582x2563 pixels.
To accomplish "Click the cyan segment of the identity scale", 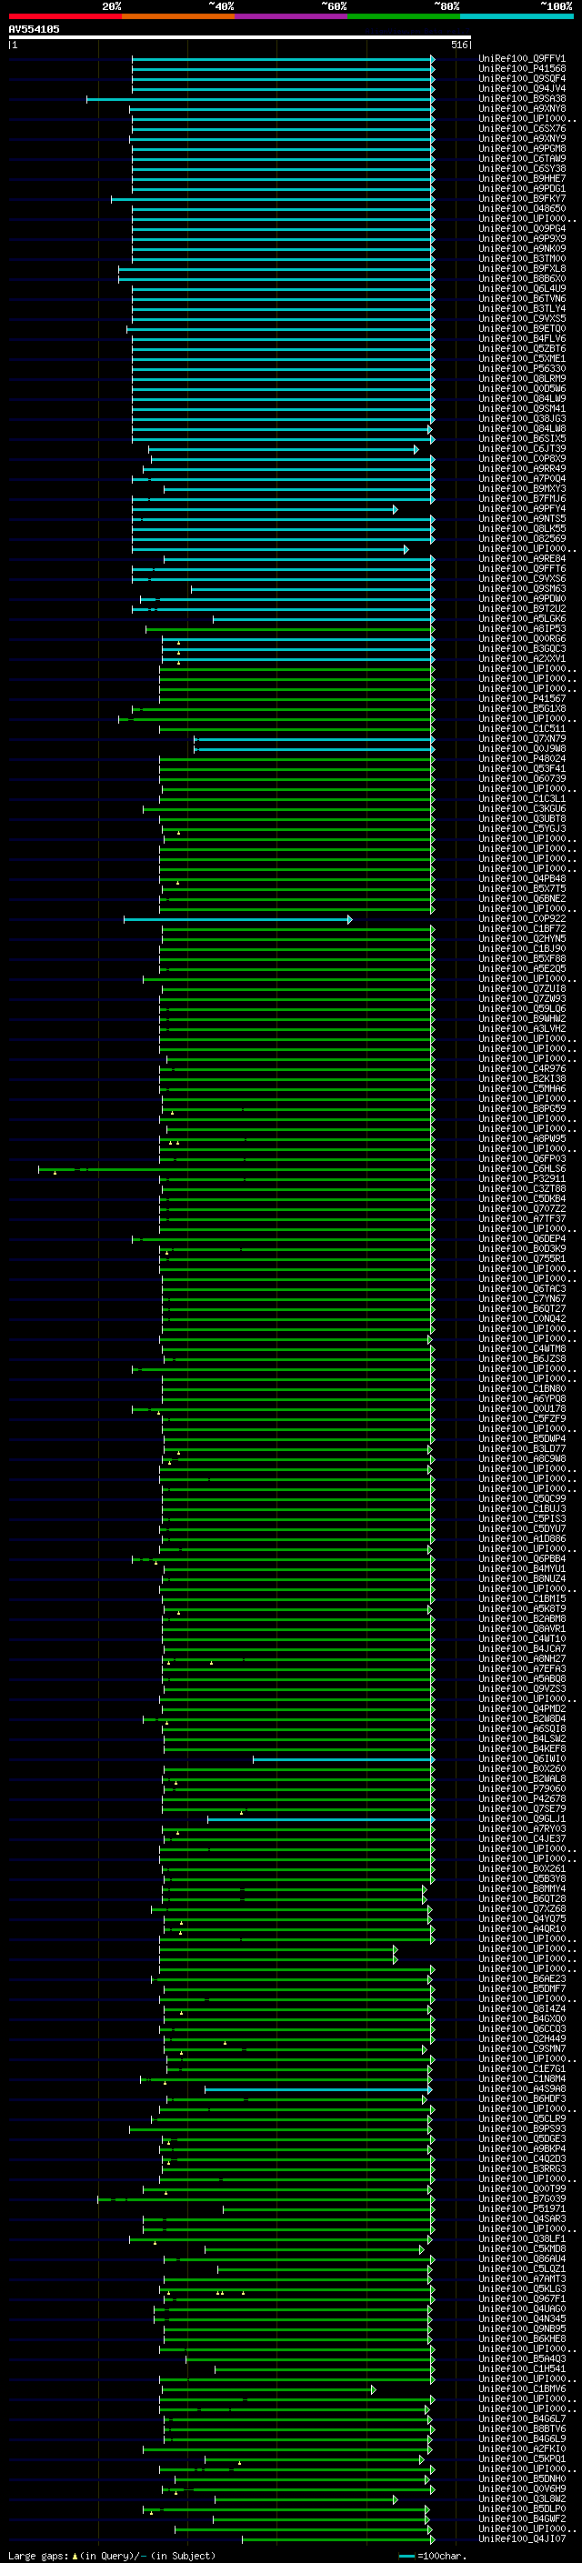I will pos(516,17).
